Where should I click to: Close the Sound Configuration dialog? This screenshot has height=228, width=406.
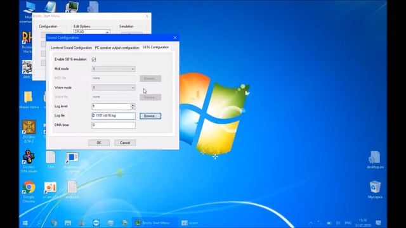point(175,38)
